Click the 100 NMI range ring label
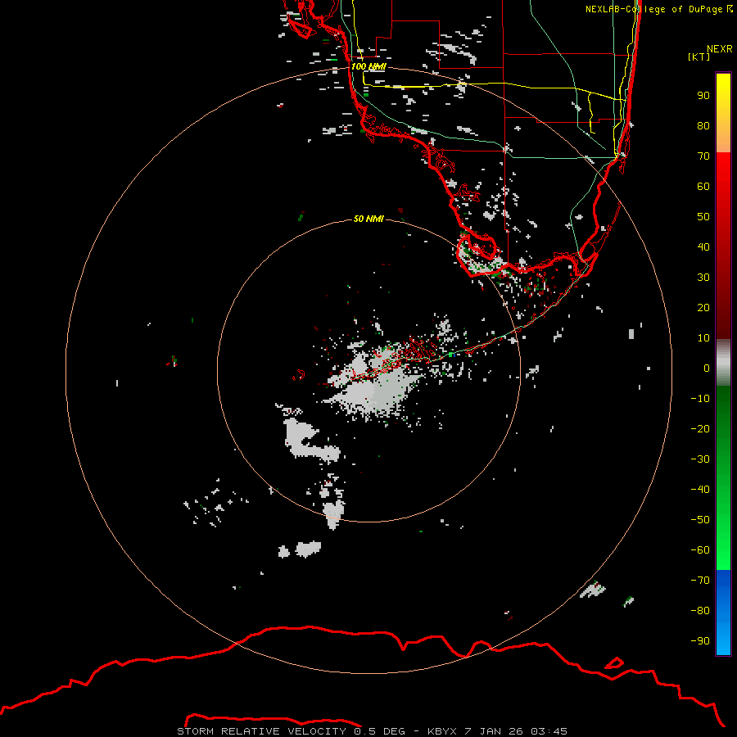 coord(368,66)
